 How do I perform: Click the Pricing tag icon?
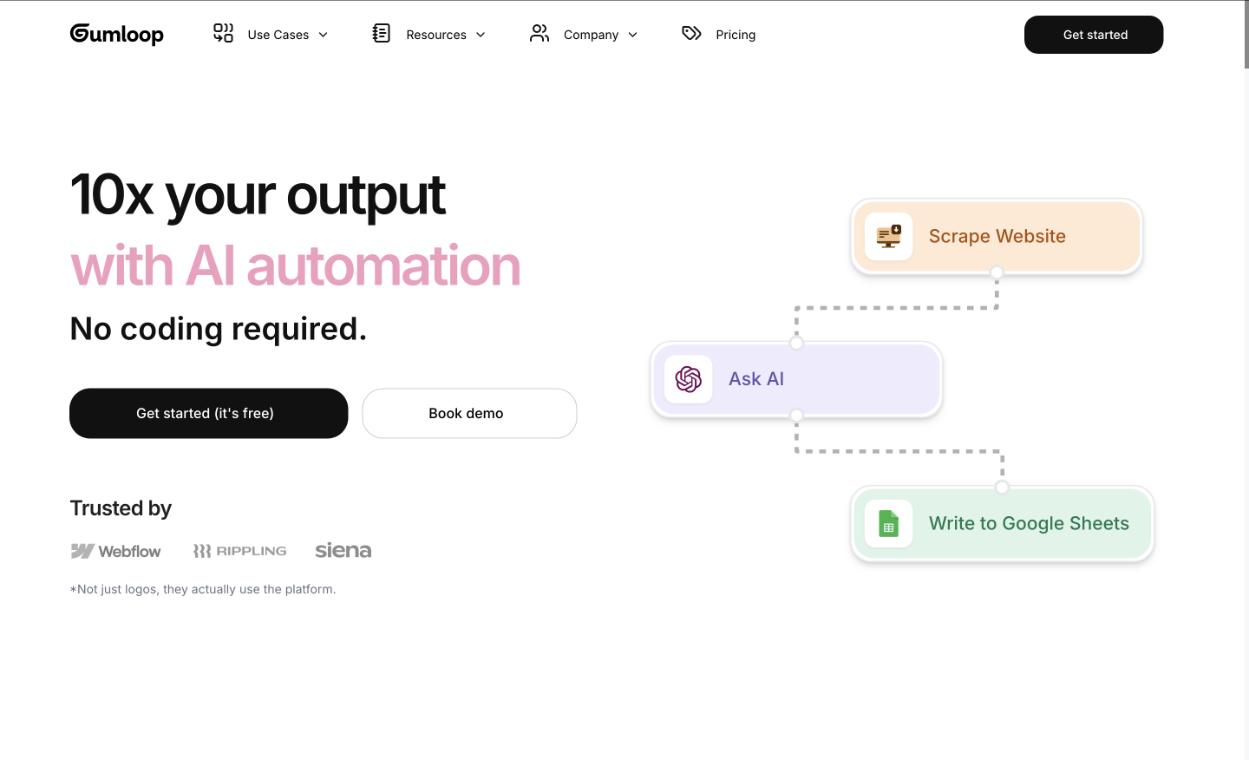tap(691, 33)
